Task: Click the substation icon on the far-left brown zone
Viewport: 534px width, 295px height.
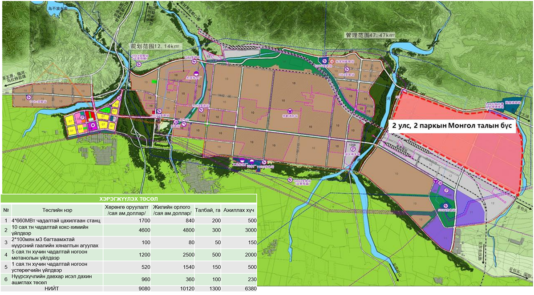Action: coord(30,97)
